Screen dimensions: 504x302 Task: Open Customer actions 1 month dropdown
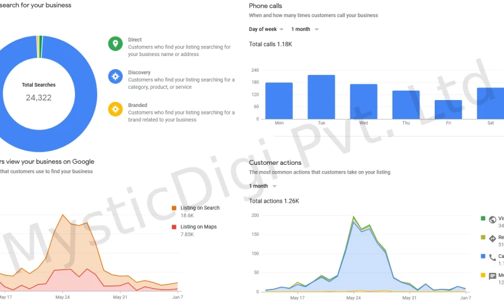point(262,186)
